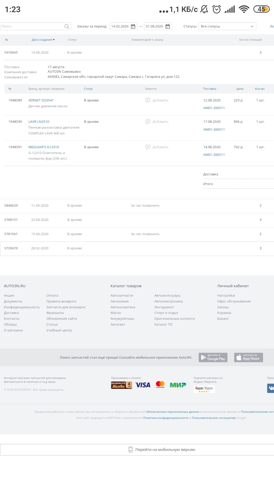The width and height of the screenshot is (274, 488).
Task: Add note icon for LAVR LN2510 row
Action: point(148,121)
